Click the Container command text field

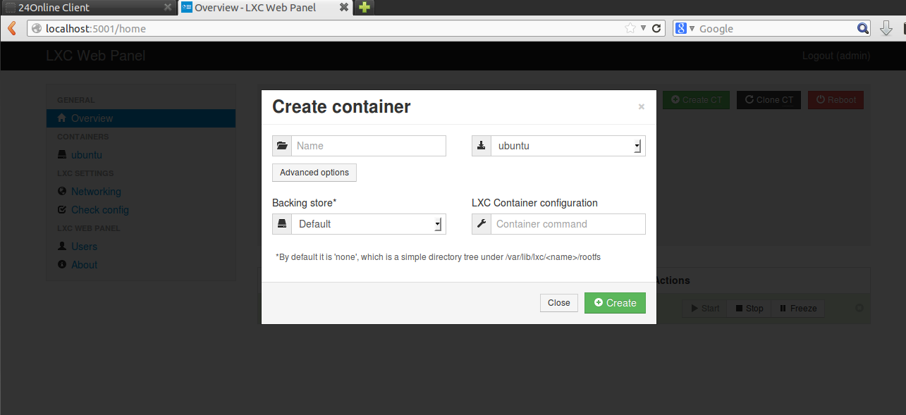coord(568,224)
